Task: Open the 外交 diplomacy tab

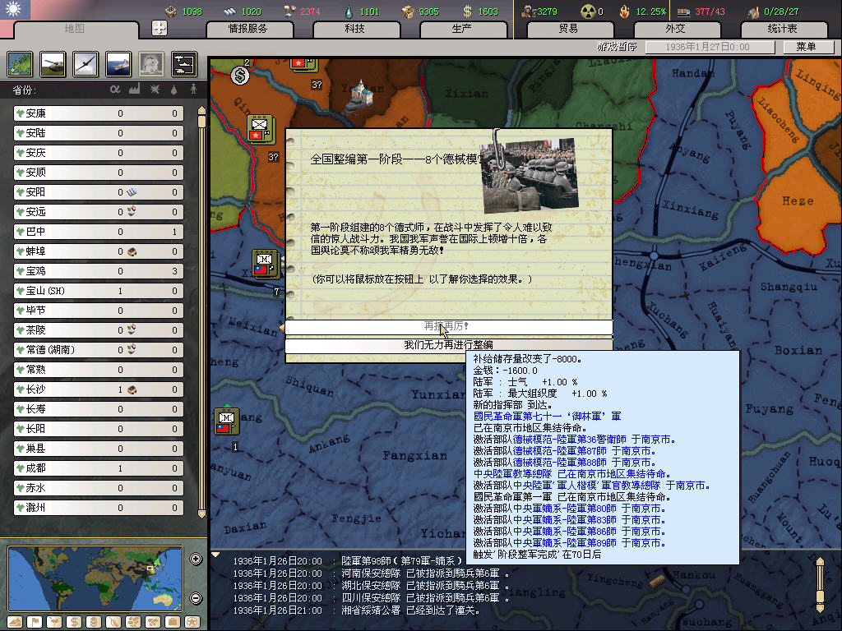Action: [x=674, y=29]
